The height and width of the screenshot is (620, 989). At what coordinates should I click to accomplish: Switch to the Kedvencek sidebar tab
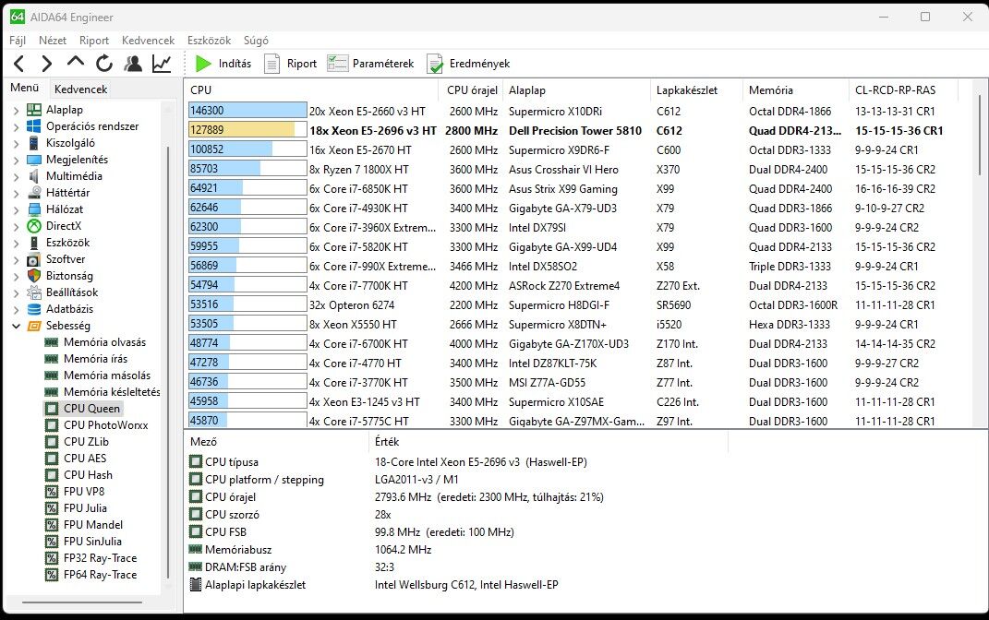tap(80, 89)
